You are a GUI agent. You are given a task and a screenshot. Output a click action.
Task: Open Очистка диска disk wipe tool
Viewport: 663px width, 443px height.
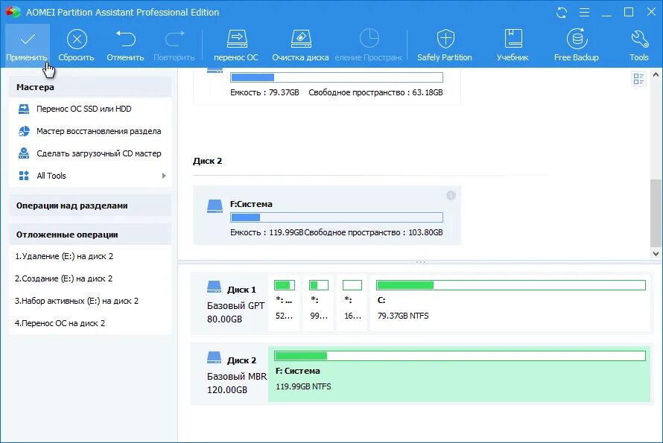[x=301, y=45]
